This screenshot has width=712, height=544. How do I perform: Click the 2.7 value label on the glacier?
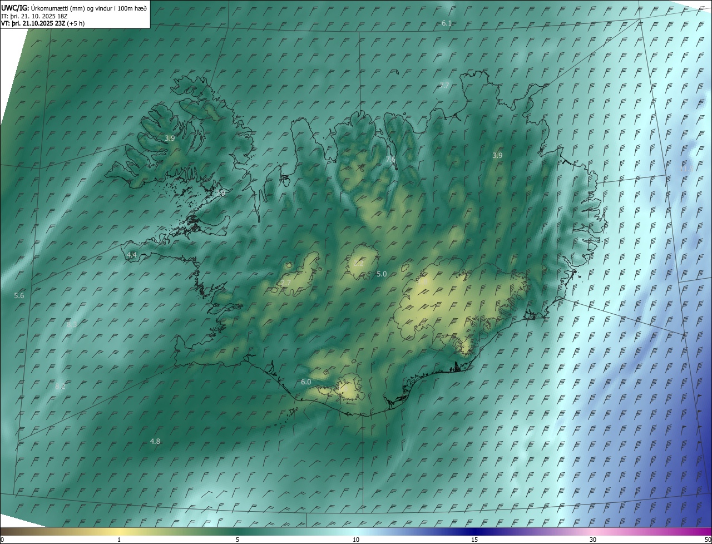[285, 283]
